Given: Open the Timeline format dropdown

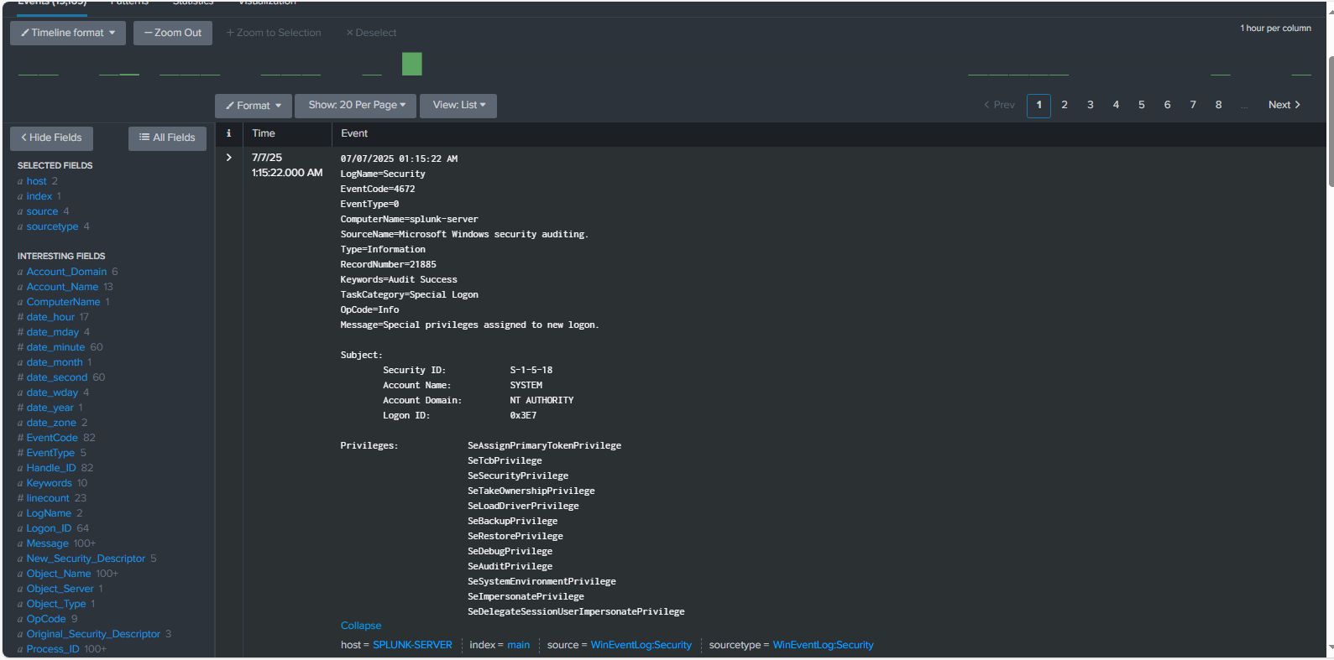Looking at the screenshot, I should click(68, 33).
